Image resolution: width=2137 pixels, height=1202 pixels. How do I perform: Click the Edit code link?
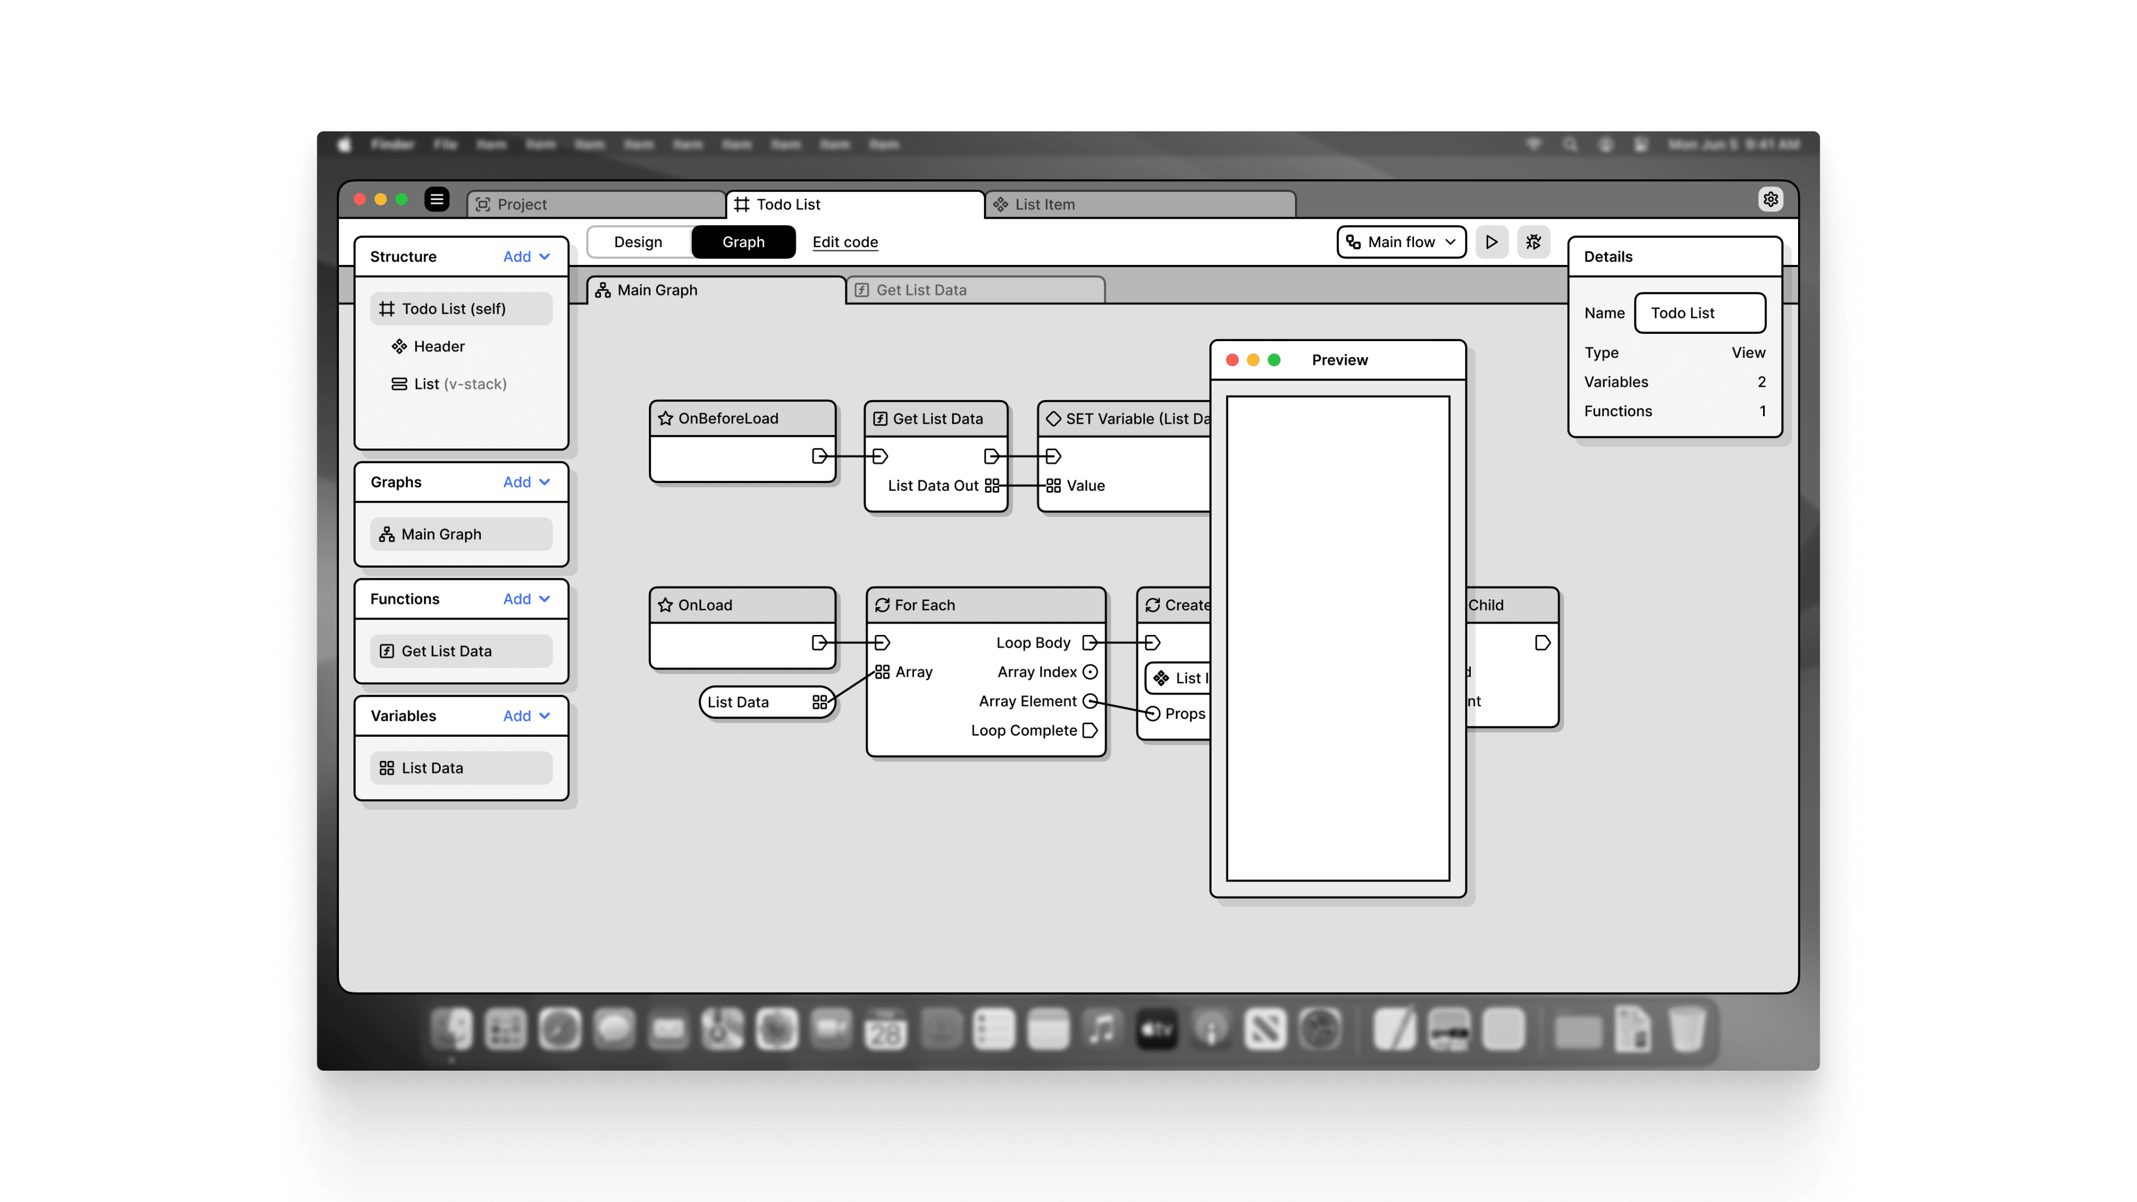coord(845,242)
